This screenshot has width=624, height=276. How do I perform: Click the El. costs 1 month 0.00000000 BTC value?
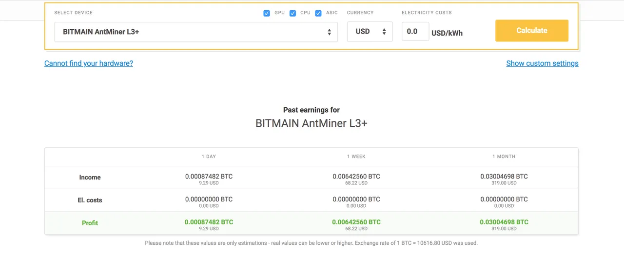(504, 199)
